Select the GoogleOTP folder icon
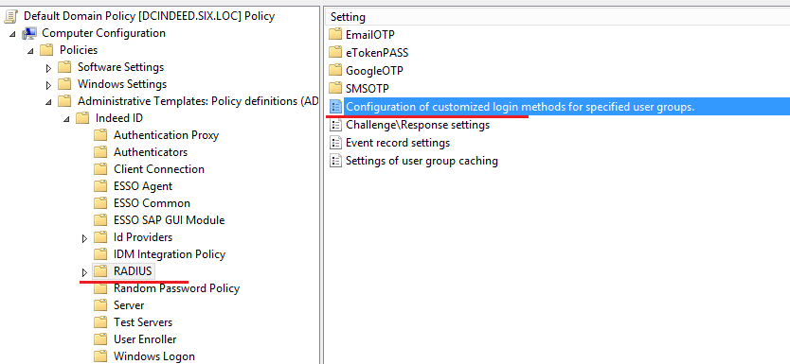Image resolution: width=790 pixels, height=364 pixels. [x=335, y=70]
